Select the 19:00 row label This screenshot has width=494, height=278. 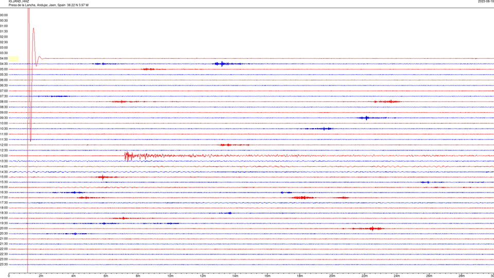(4, 218)
